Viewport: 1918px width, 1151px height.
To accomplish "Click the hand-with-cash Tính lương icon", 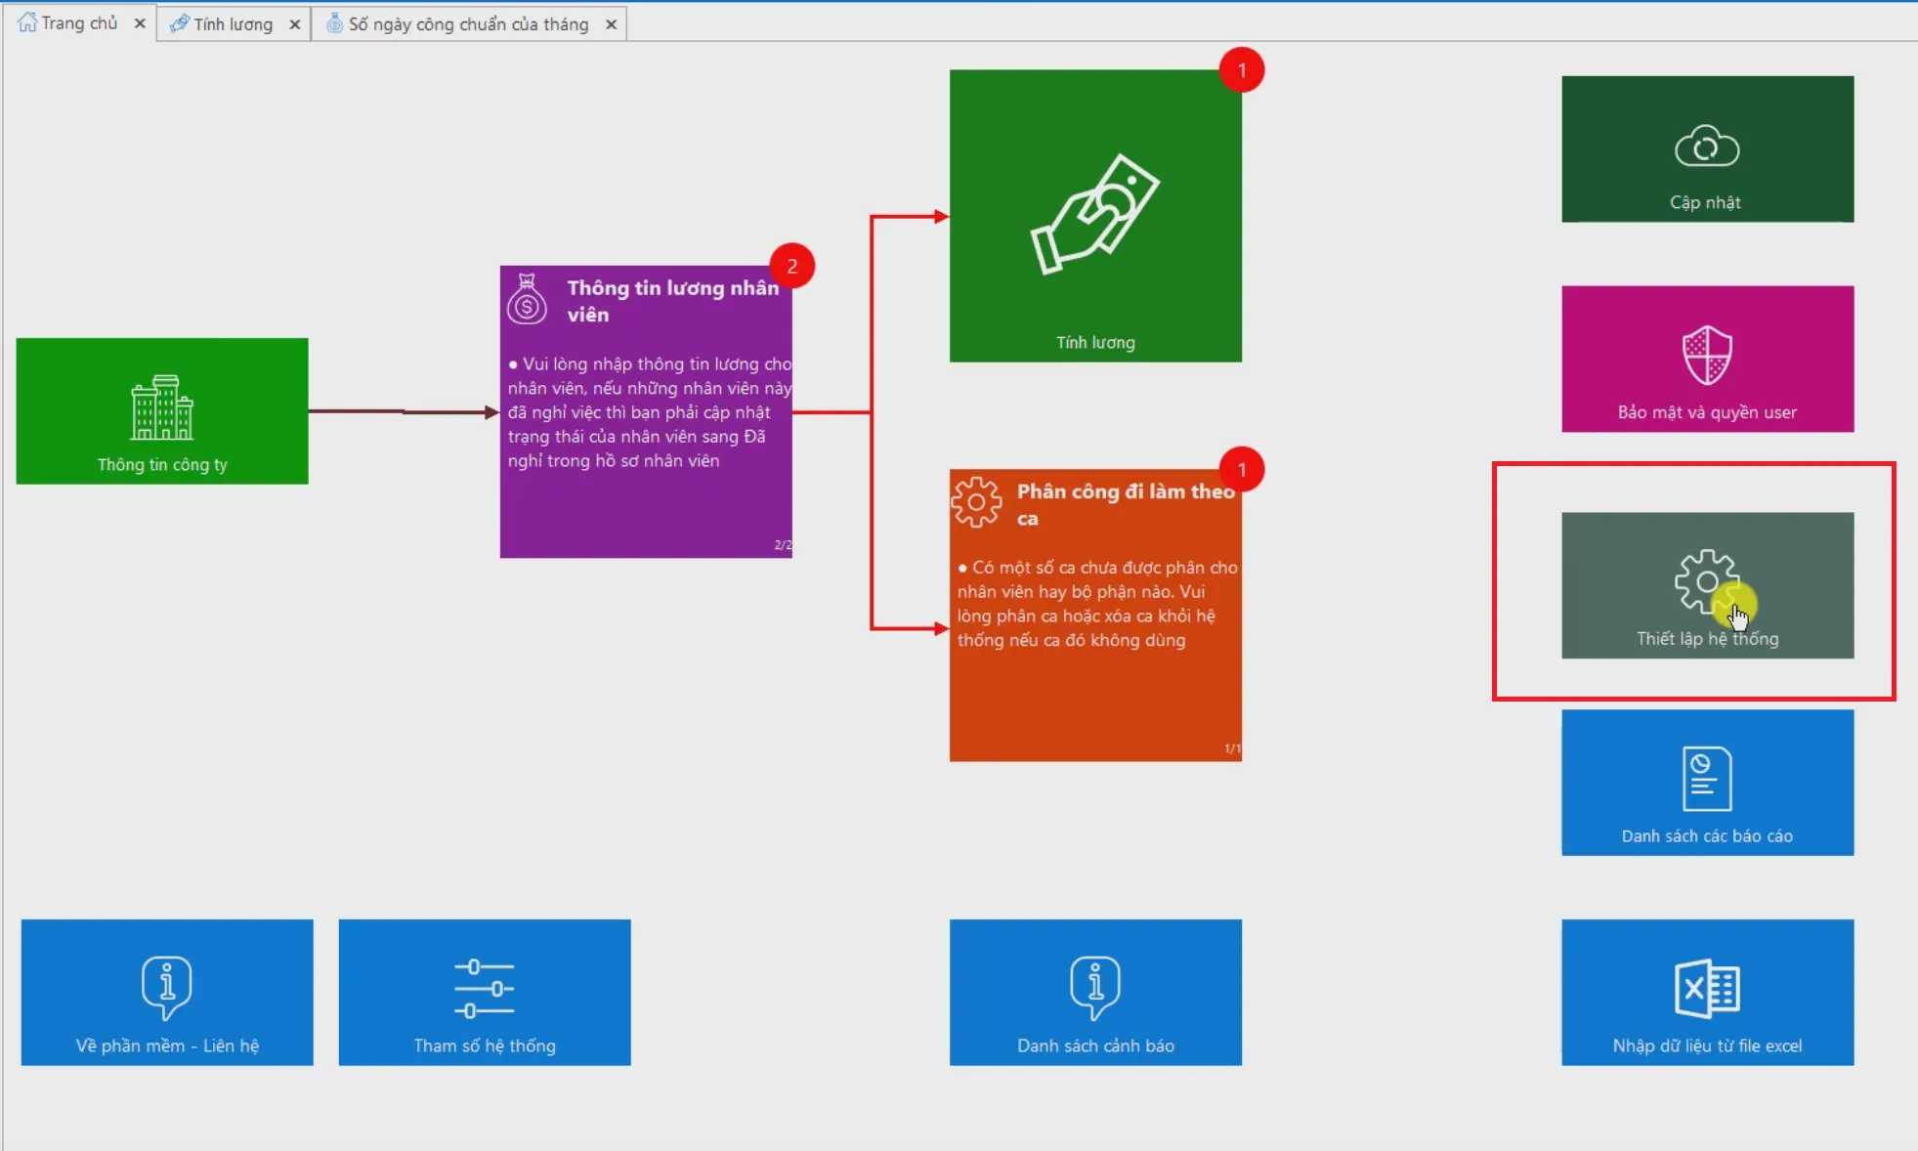I will pos(1095,214).
